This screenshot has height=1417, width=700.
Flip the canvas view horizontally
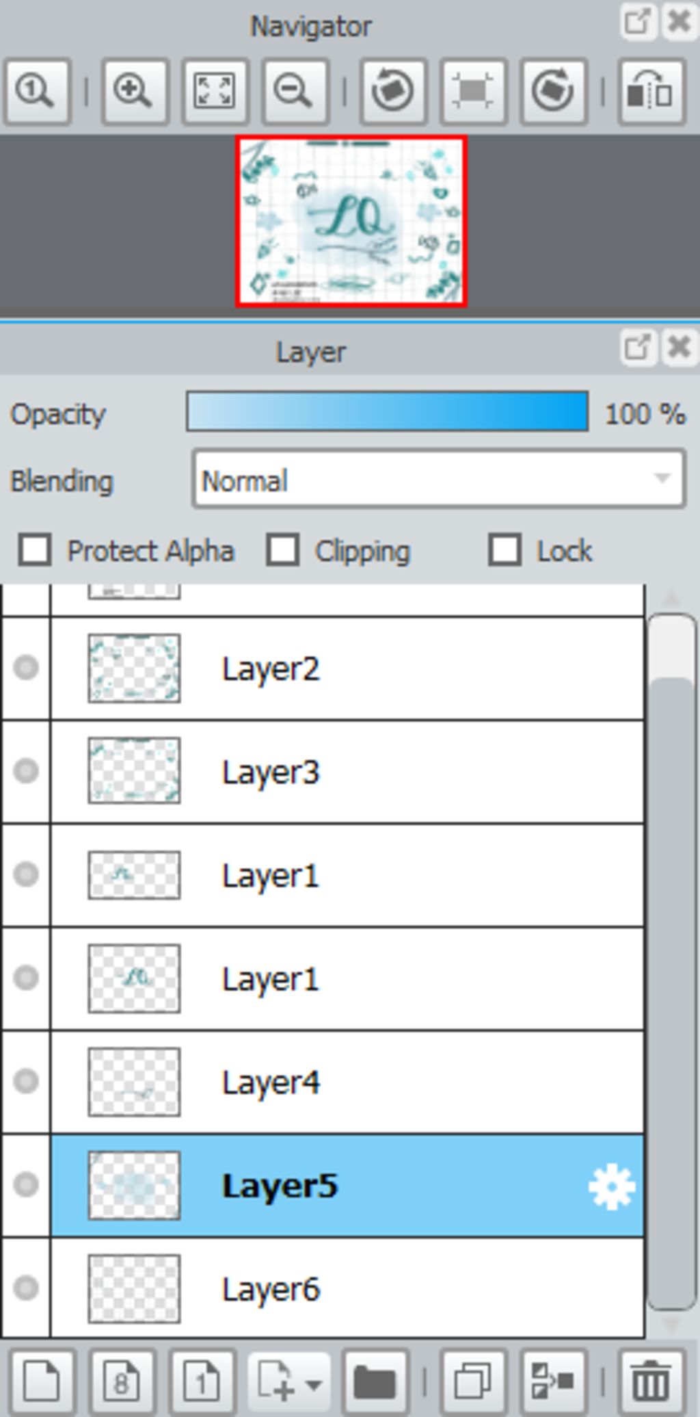[651, 92]
